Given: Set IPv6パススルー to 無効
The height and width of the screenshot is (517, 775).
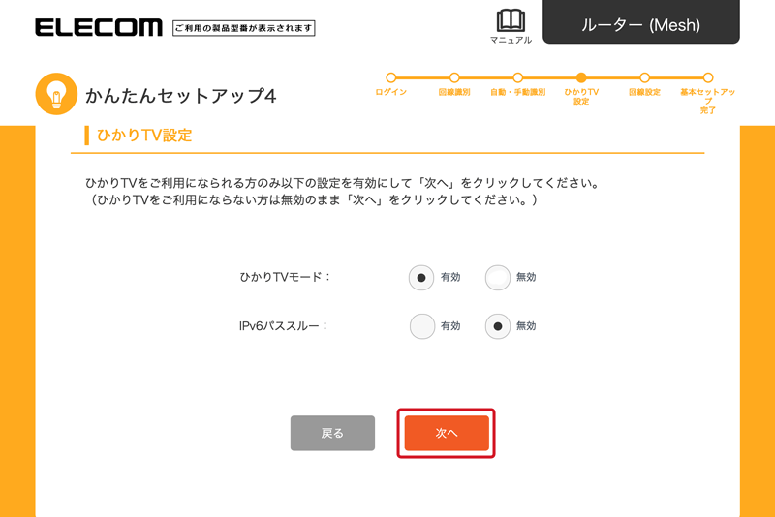Looking at the screenshot, I should [x=497, y=326].
